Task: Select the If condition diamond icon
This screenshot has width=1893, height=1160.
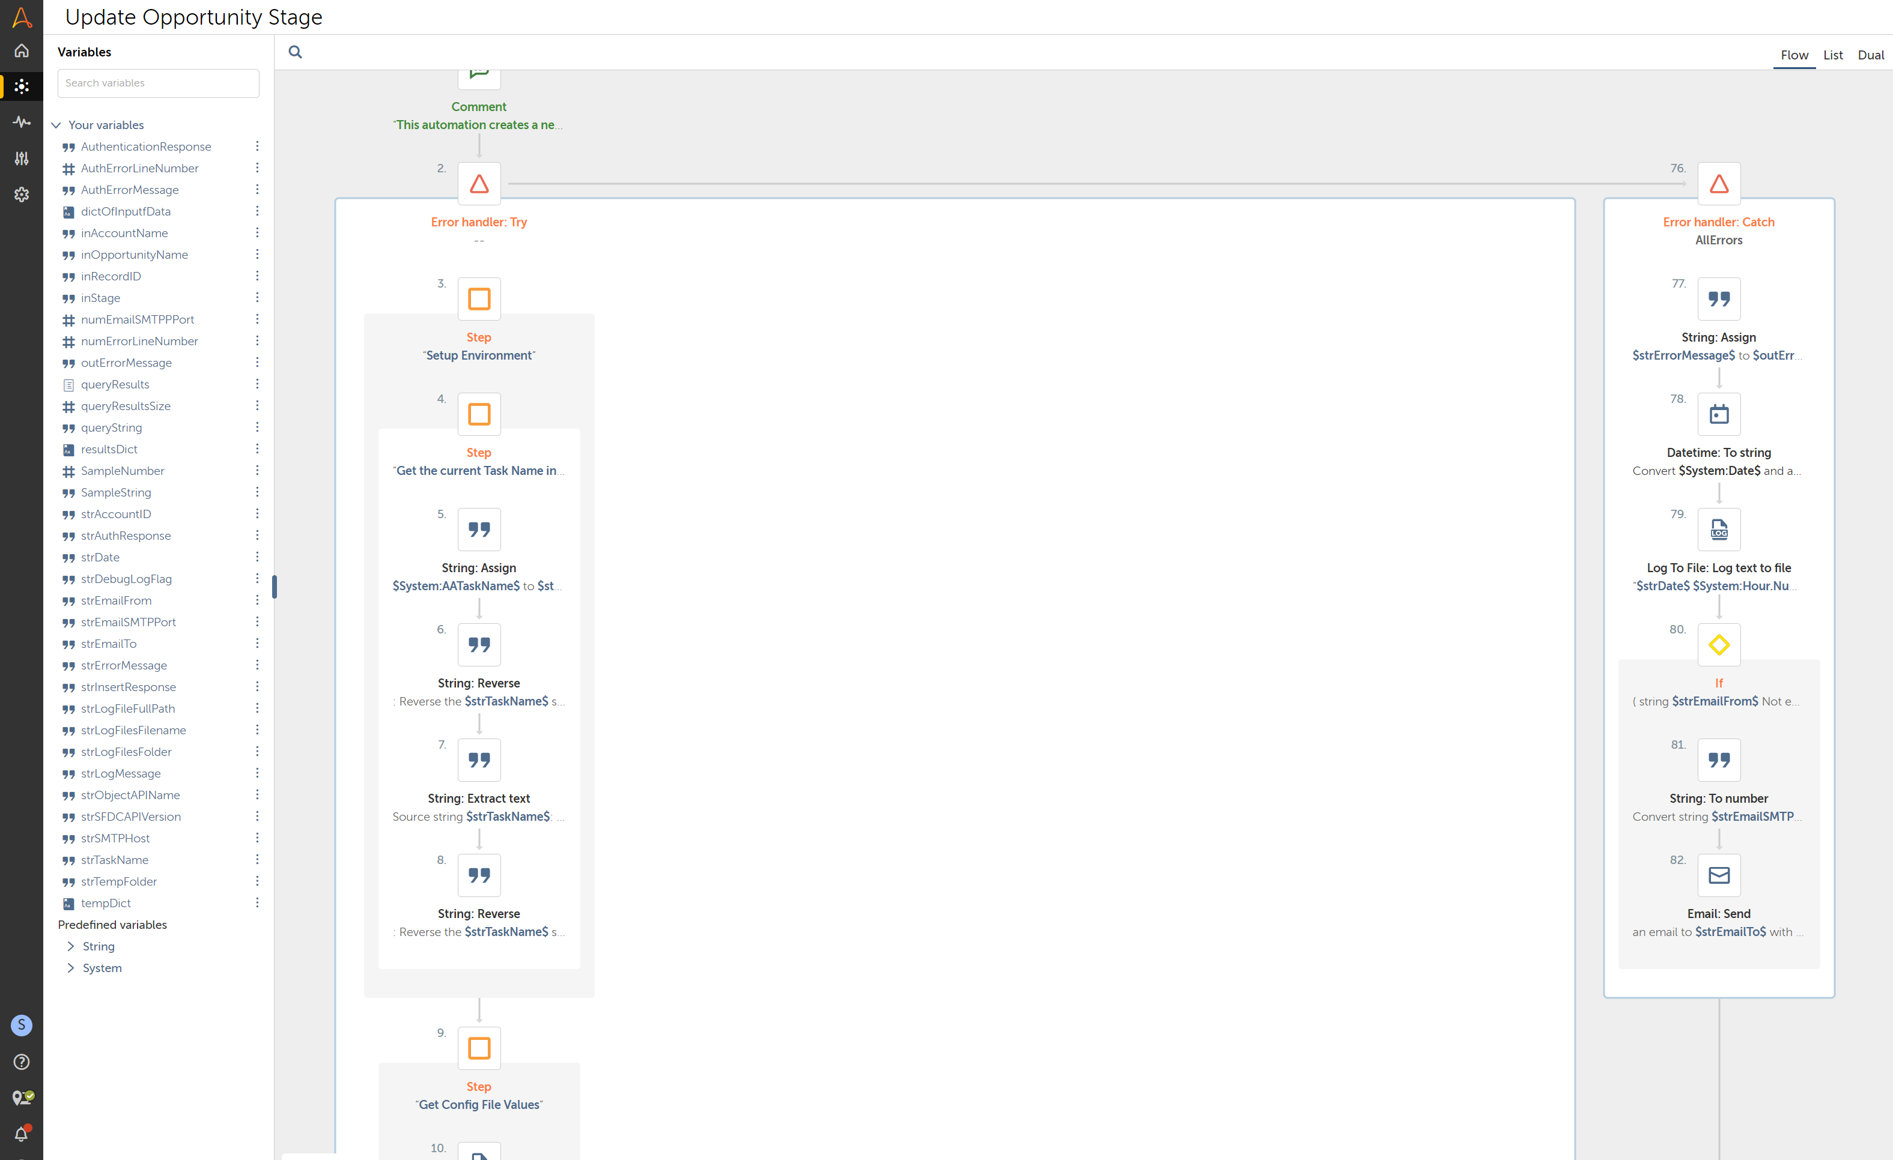Action: (1719, 645)
